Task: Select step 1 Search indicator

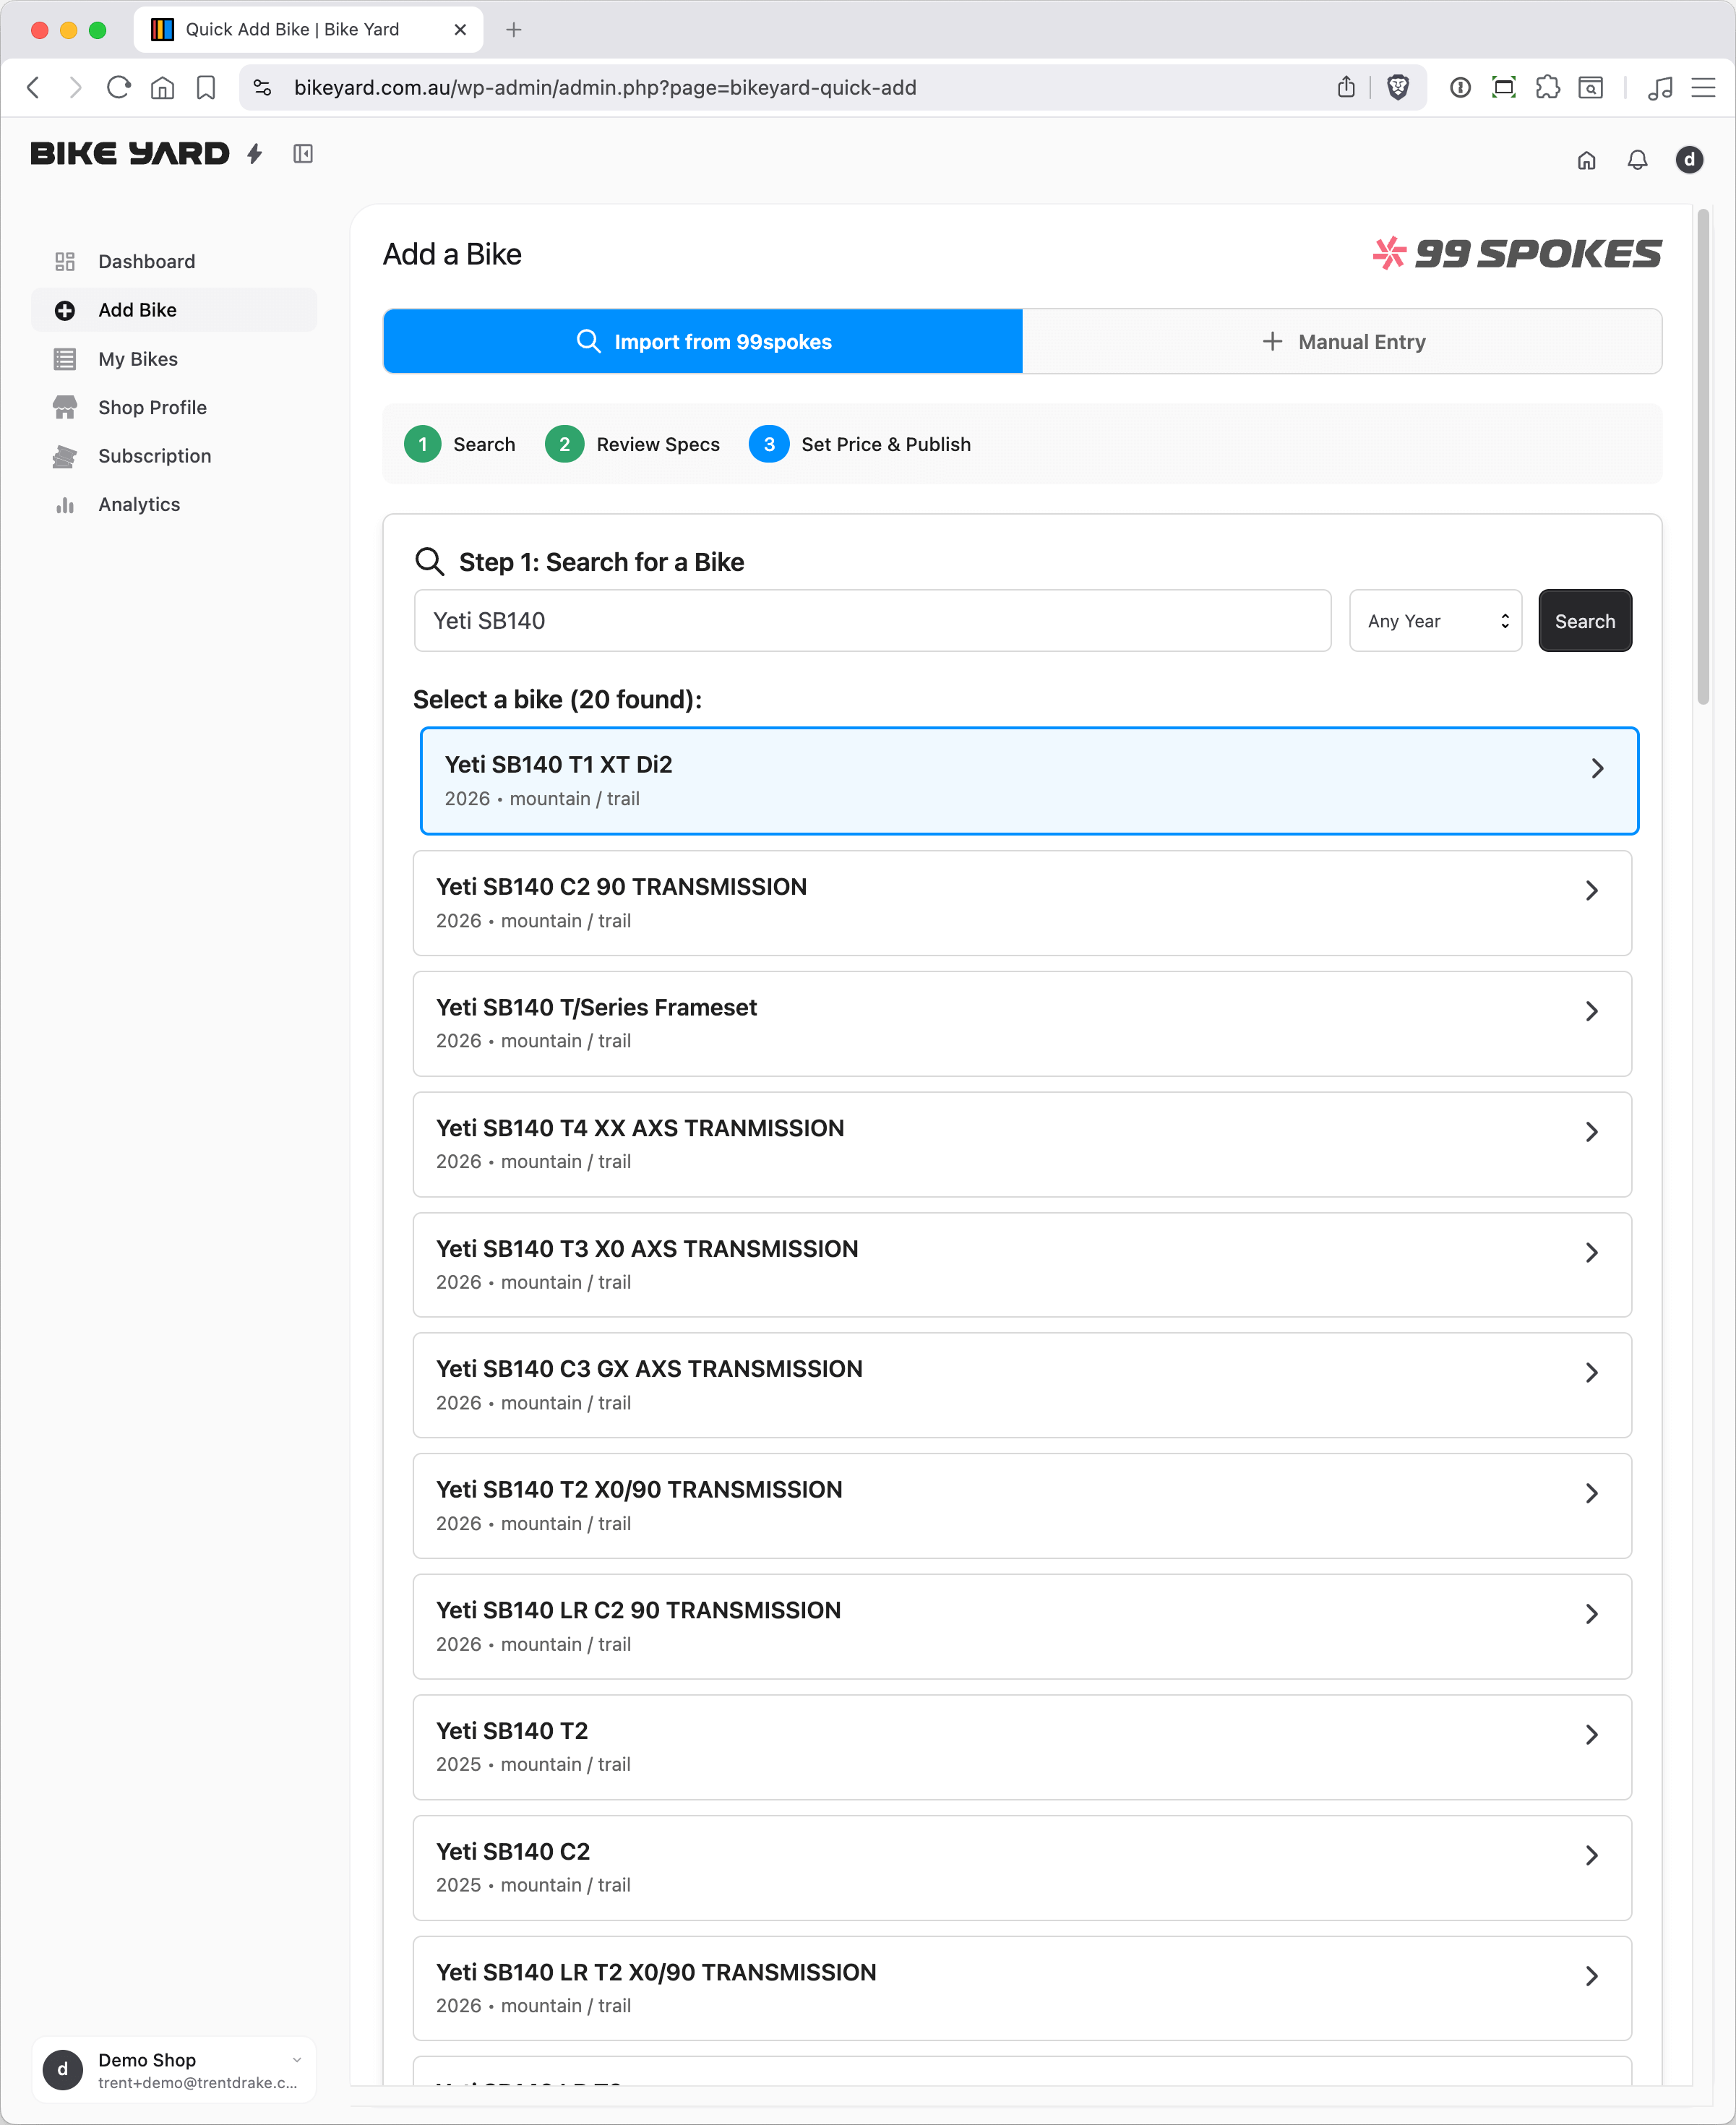Action: click(459, 444)
